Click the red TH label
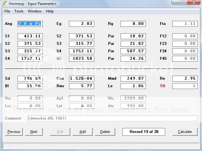Image resolution: width=202 pixels, height=151 pixels. click(x=162, y=86)
